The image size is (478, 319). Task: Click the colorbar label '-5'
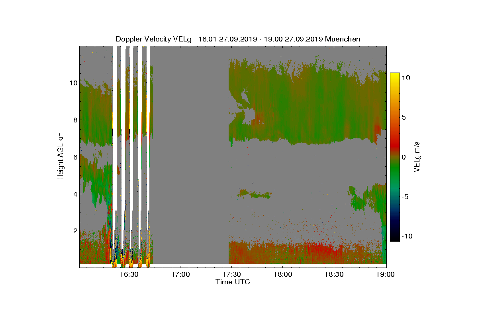(406, 197)
